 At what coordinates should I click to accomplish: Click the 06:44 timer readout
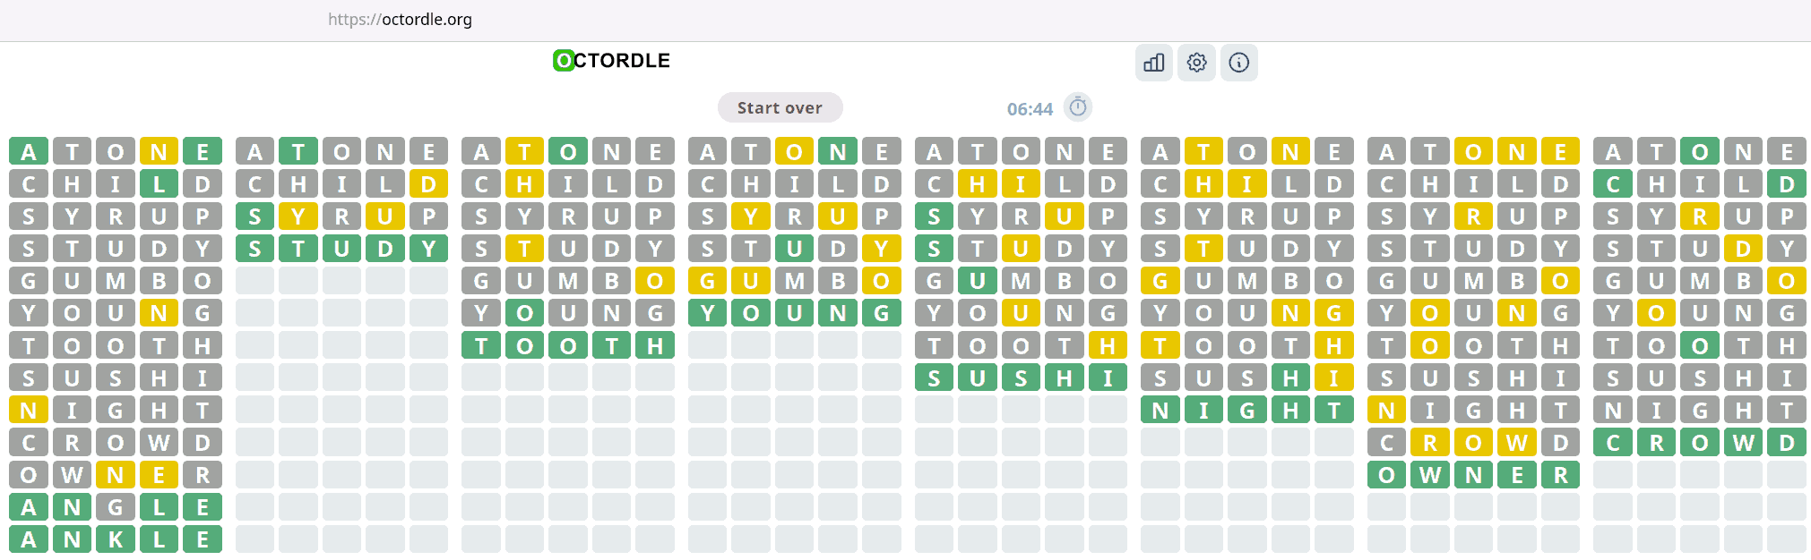click(1030, 109)
